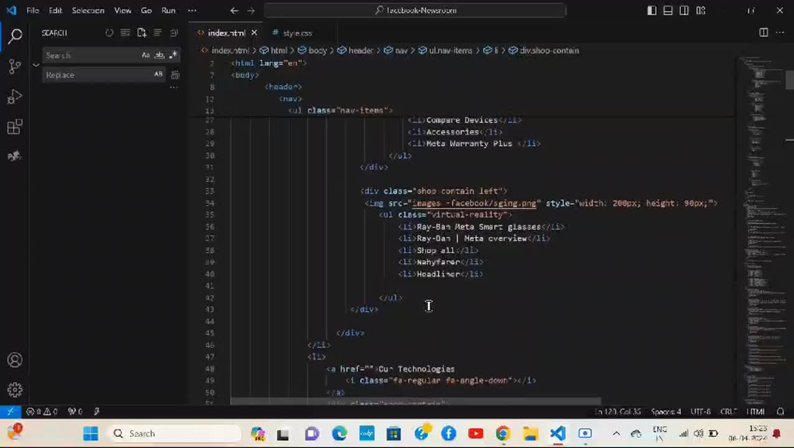Open the Selection menu
Image resolution: width=794 pixels, height=448 pixels.
coord(88,11)
